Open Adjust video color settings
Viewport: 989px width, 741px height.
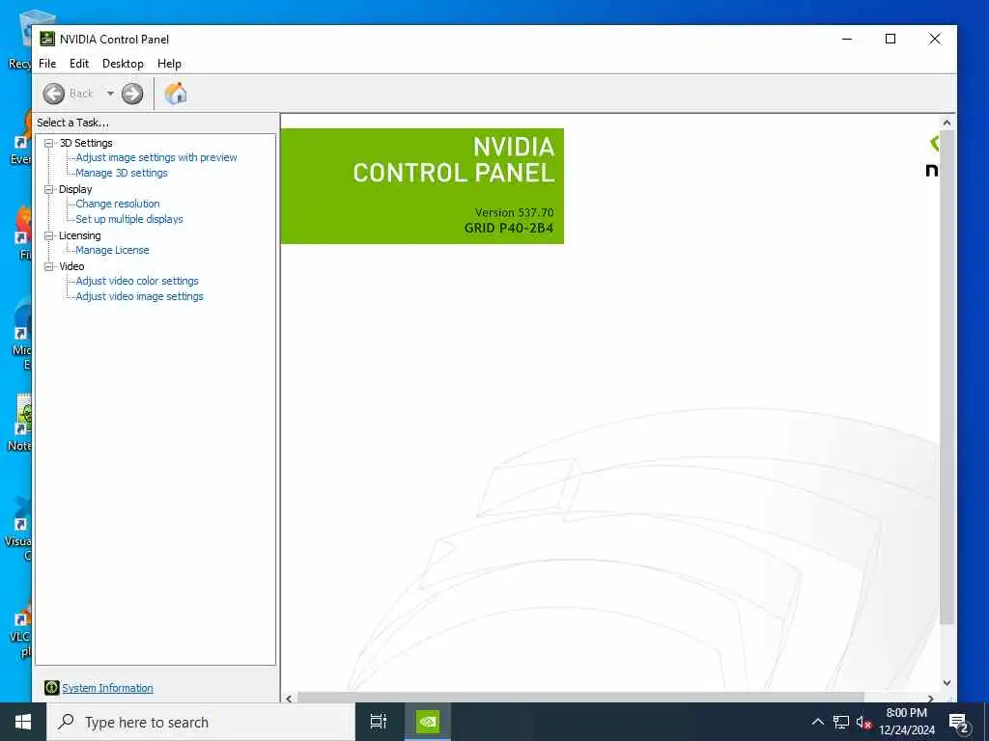click(x=137, y=281)
